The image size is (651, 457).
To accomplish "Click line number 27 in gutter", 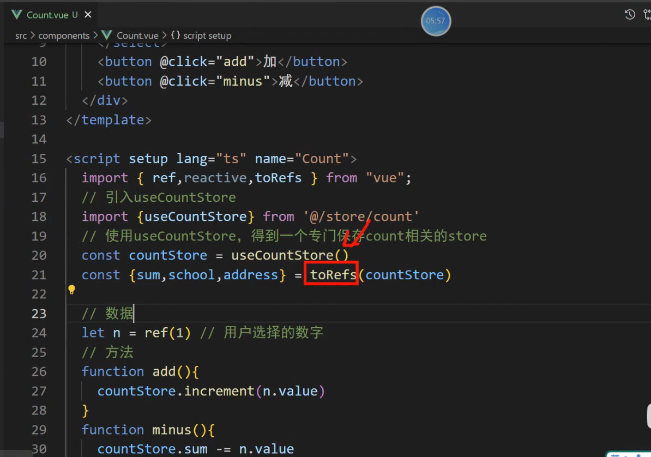I will coord(39,392).
